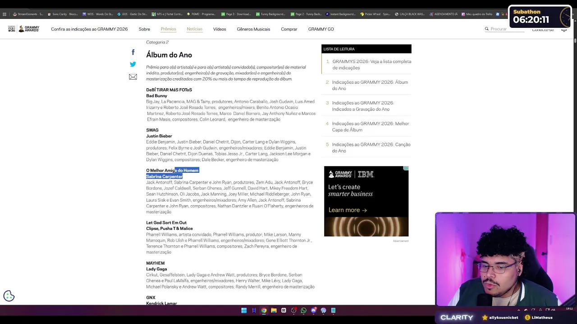577x324 pixels.
Task: Switch to Sons Clarity browser tab
Action: 63,14
